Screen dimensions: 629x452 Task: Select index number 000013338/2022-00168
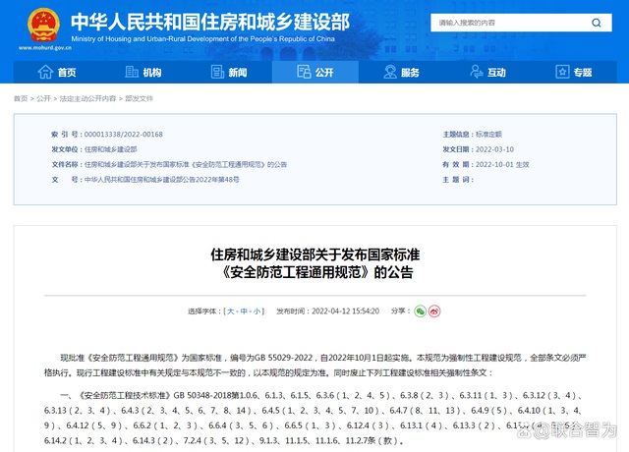point(124,135)
